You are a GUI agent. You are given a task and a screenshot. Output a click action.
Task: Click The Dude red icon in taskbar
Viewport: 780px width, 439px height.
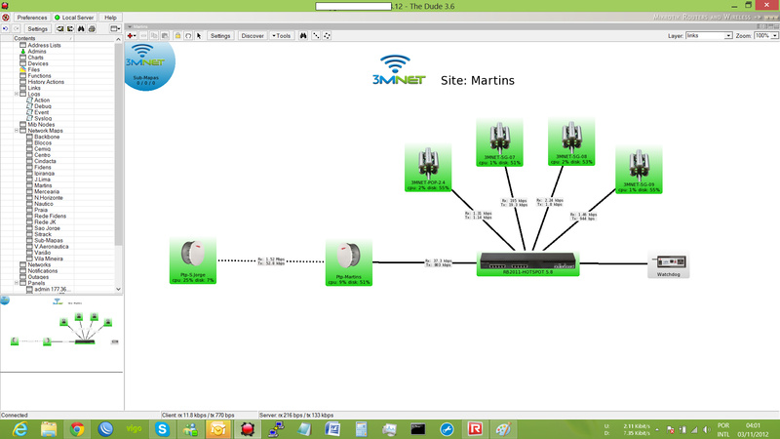(x=248, y=429)
